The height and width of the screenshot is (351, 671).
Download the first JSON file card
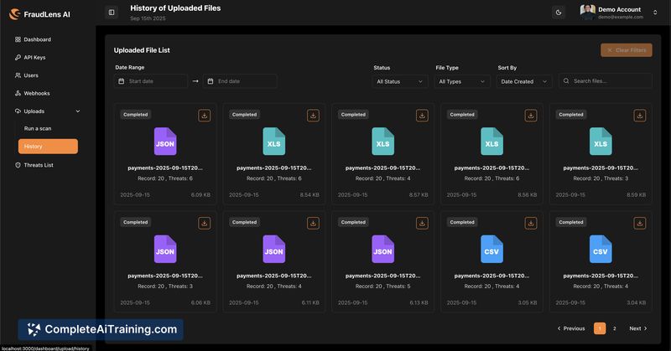[204, 116]
